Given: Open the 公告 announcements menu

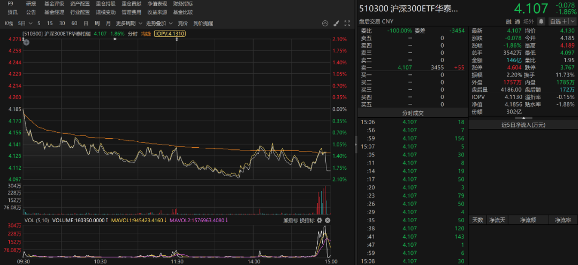Looking at the screenshot, I should tap(31, 12).
